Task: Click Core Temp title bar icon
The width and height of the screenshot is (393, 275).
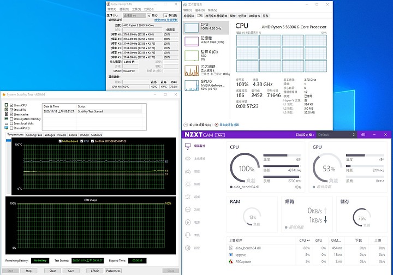Action: (109, 4)
